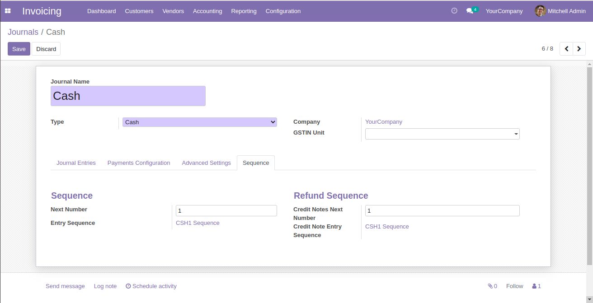Open the YourCompany switcher in navbar

[x=504, y=11]
